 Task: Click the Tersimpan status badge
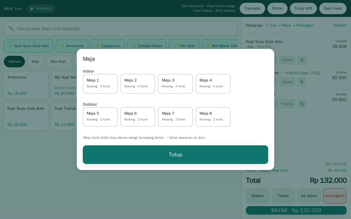pos(41,8)
